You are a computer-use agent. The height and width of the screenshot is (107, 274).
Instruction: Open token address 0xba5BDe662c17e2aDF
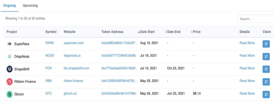(119, 43)
